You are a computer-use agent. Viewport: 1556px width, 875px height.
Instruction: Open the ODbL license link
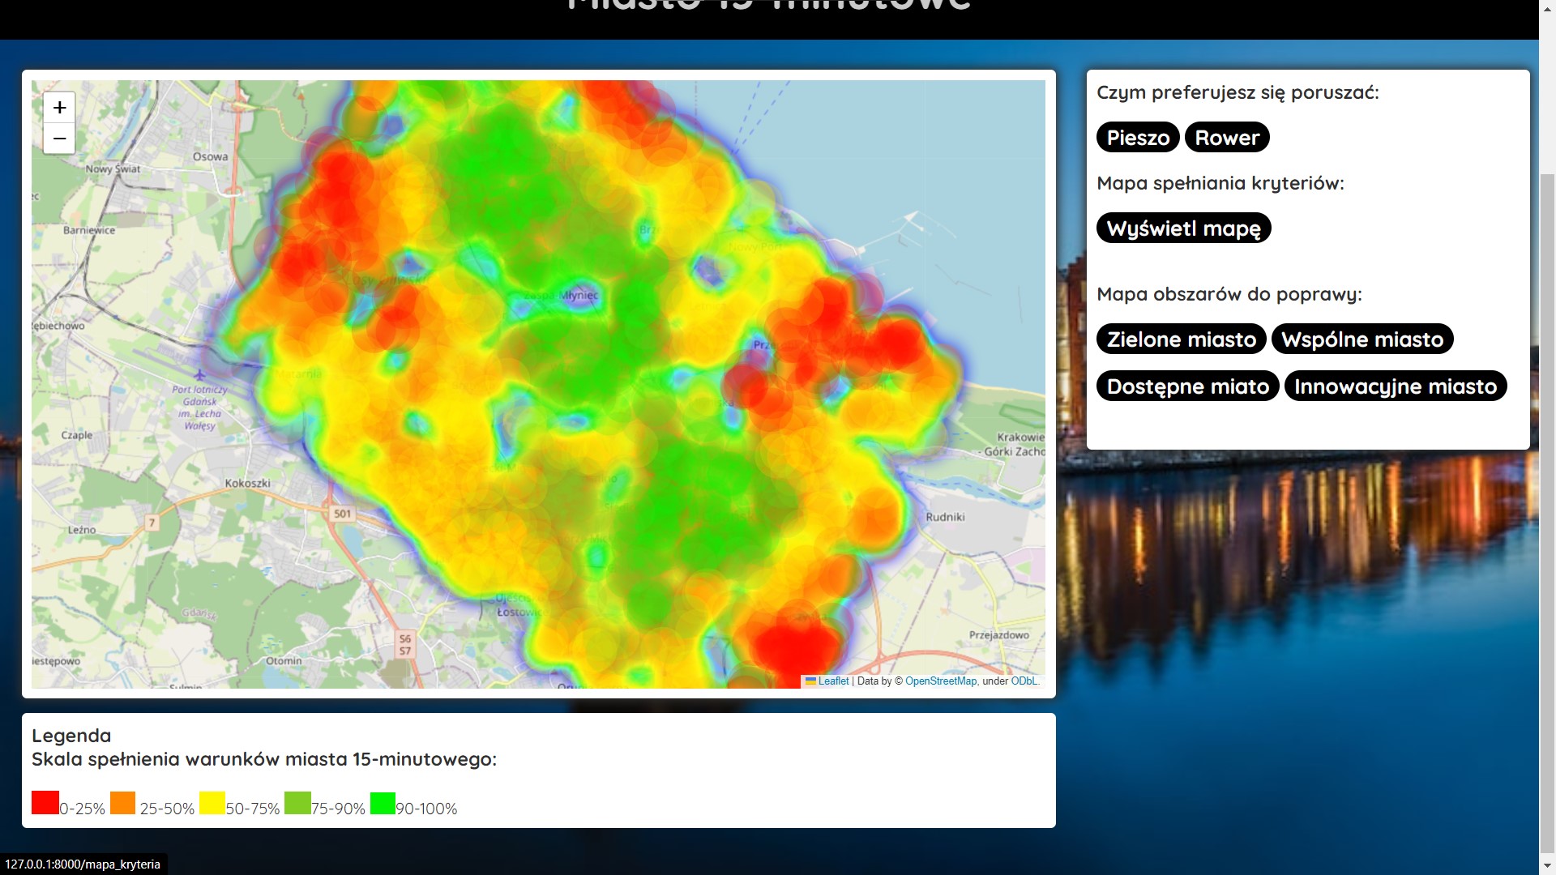click(1024, 681)
